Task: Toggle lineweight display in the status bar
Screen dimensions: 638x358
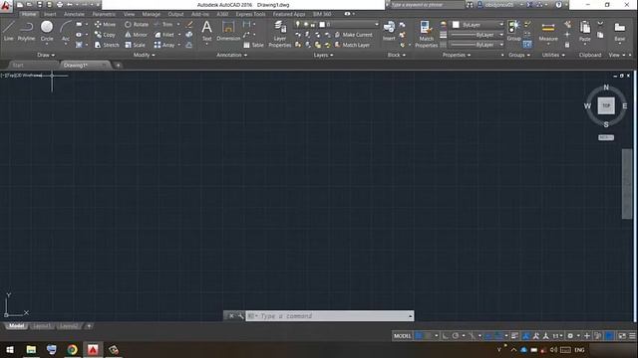Action: click(x=514, y=336)
